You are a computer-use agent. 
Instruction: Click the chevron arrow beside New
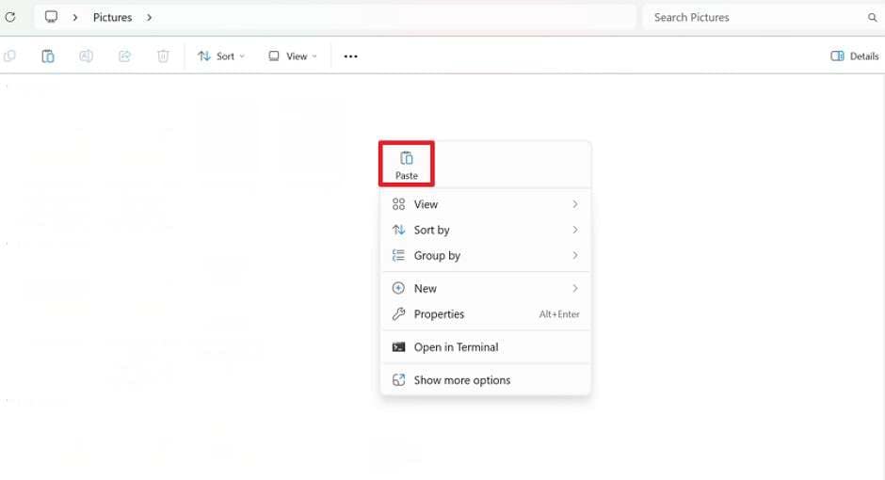coord(575,288)
